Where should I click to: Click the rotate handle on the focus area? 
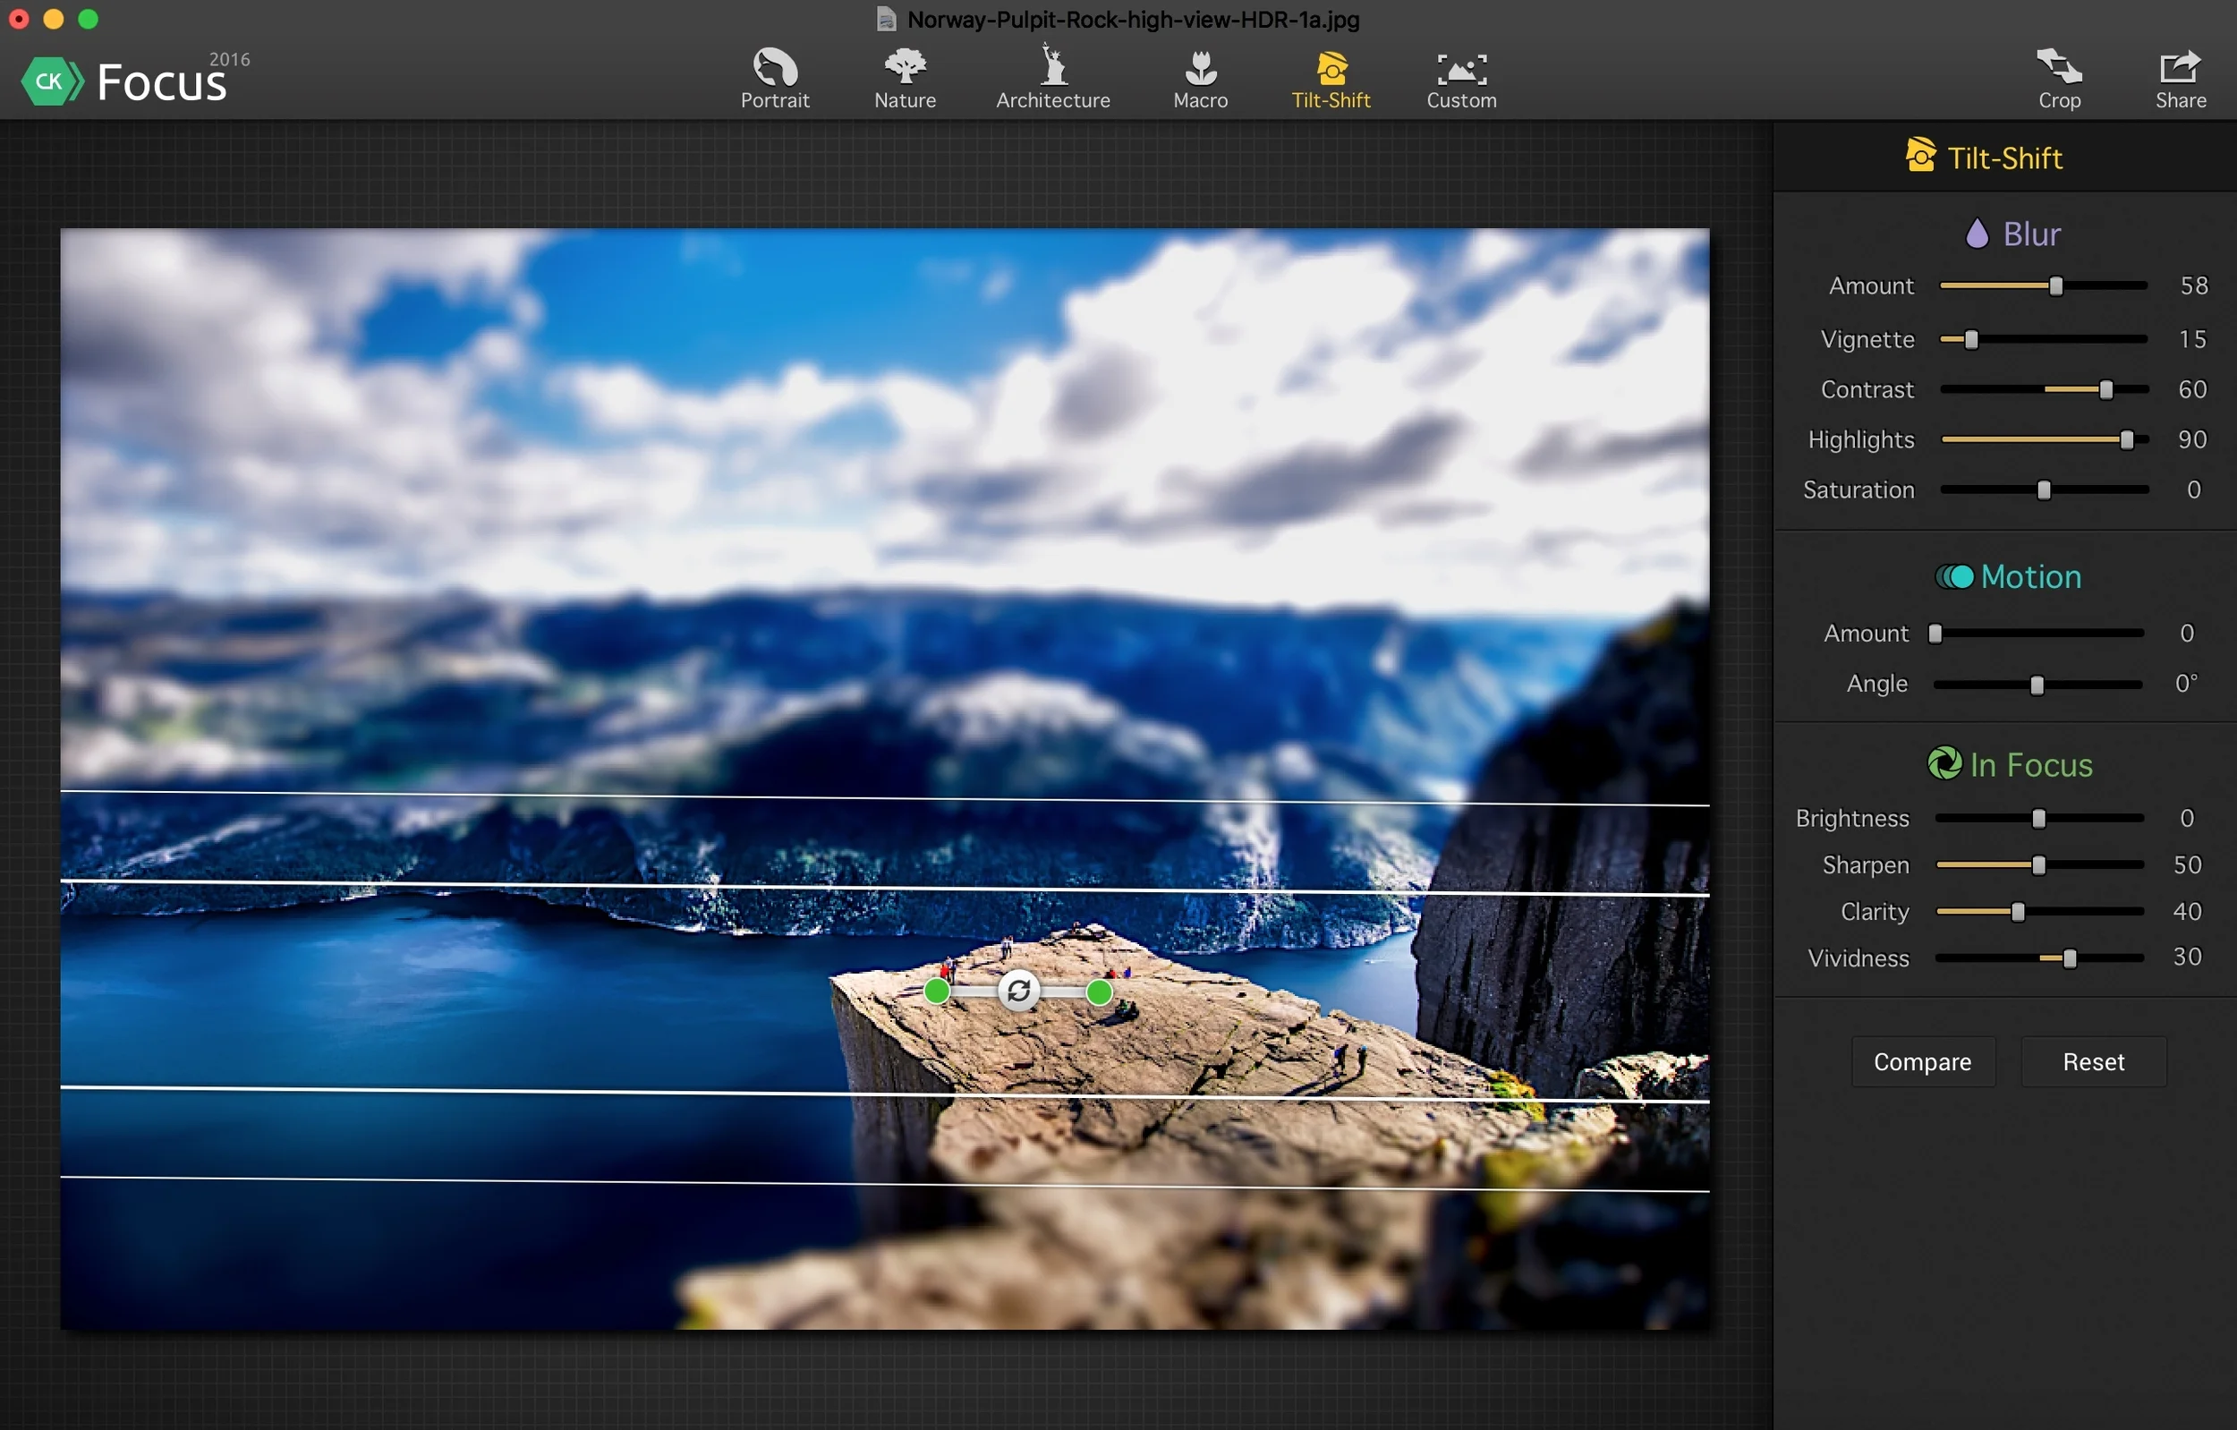pyautogui.click(x=1018, y=991)
